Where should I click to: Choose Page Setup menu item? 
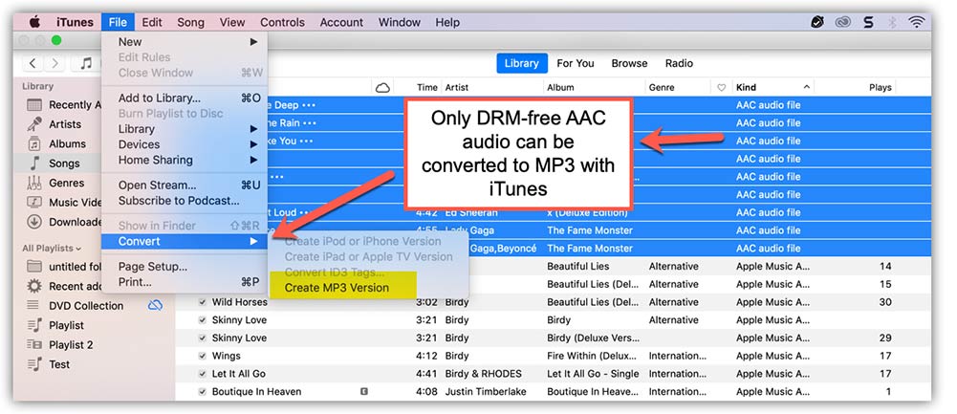(185, 267)
